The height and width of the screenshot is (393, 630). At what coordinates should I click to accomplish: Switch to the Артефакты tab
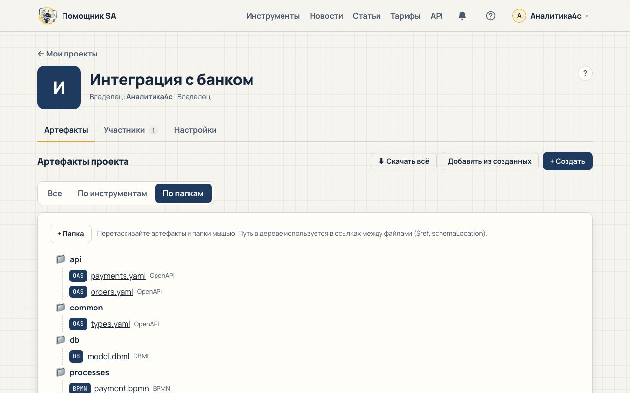pyautogui.click(x=66, y=130)
